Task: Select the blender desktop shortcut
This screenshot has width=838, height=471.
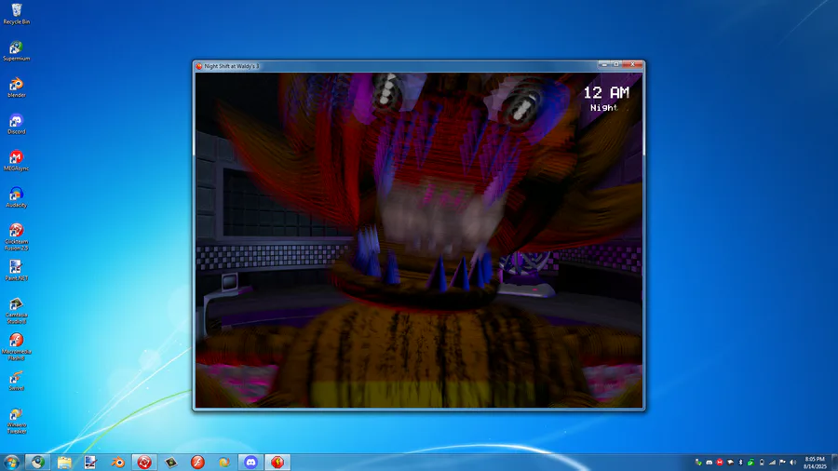Action: (17, 87)
